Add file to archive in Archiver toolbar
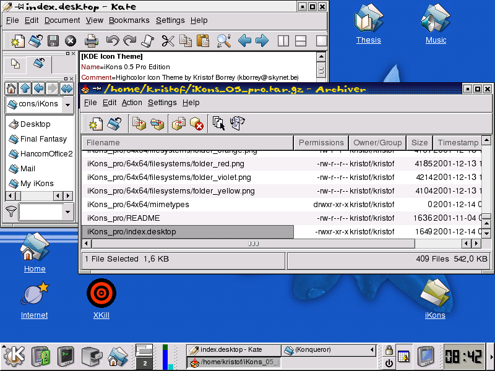Screen dimensions: 495x371 coord(139,123)
